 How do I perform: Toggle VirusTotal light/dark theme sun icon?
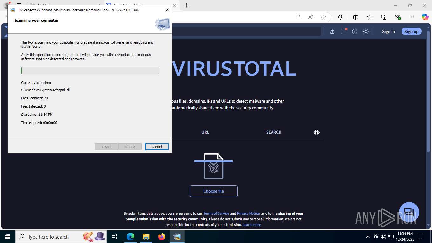(366, 31)
